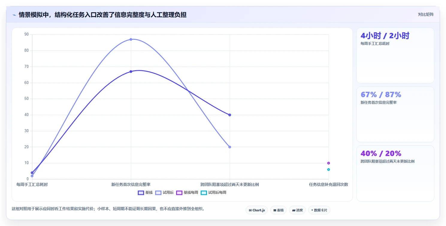Click the 基线 data point at 40
The width and height of the screenshot is (446, 226).
(x=230, y=115)
